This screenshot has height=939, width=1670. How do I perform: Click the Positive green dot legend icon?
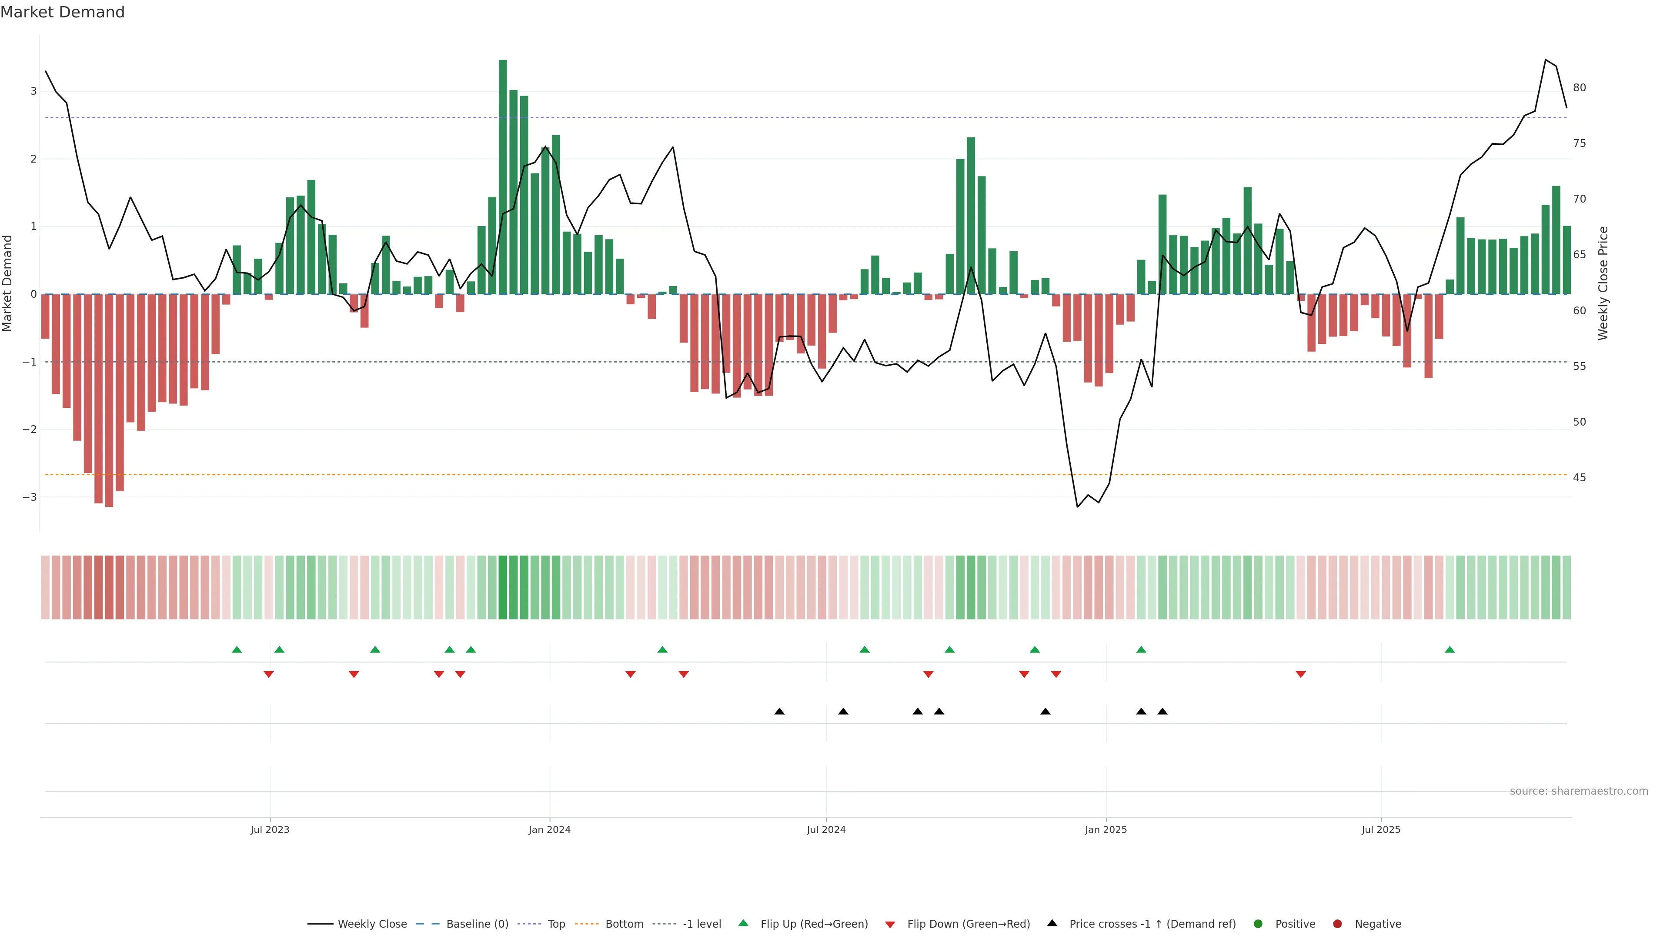pos(1258,924)
